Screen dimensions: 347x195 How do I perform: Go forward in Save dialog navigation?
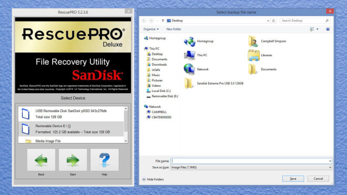click(151, 20)
